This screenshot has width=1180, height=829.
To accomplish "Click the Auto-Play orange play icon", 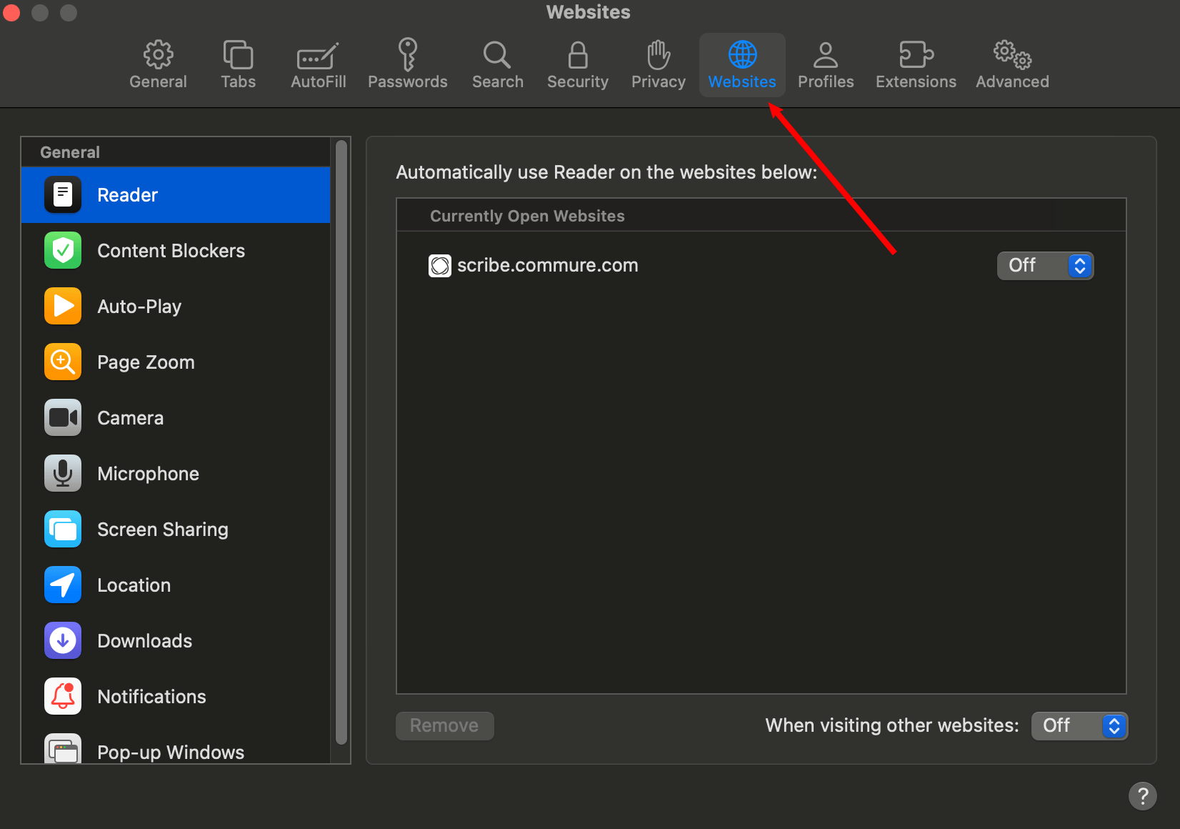I will click(x=63, y=306).
